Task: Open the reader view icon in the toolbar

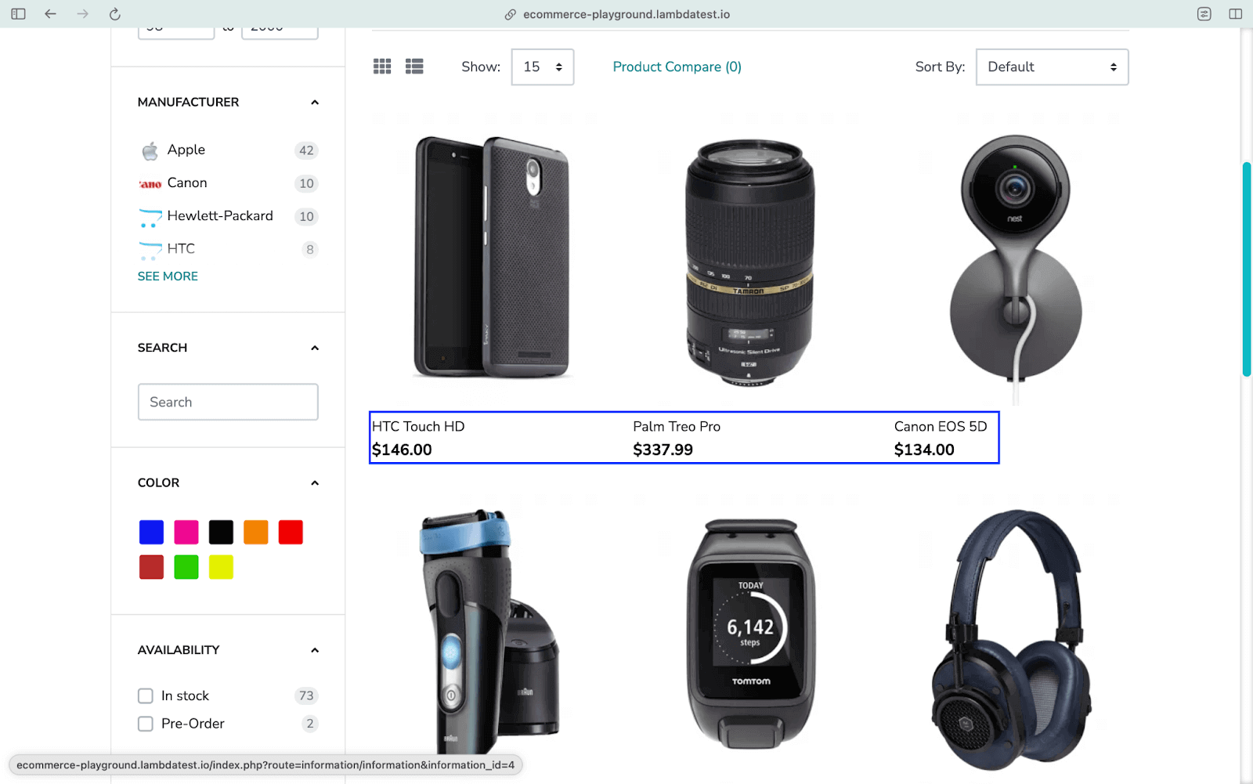Action: click(1204, 14)
